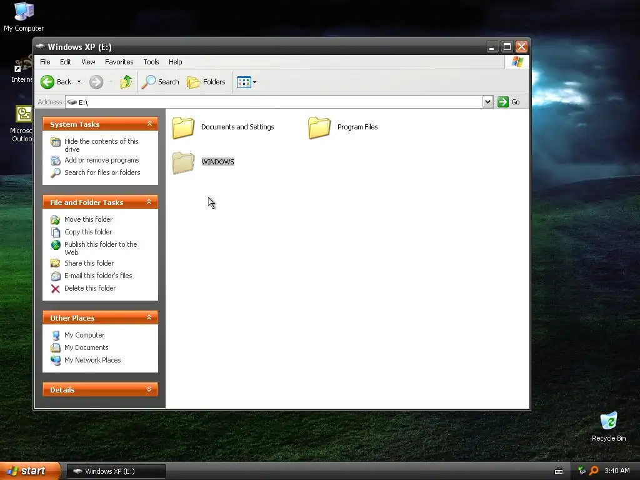Click the WINDOWS folder name label
This screenshot has width=640, height=480.
pos(217,162)
